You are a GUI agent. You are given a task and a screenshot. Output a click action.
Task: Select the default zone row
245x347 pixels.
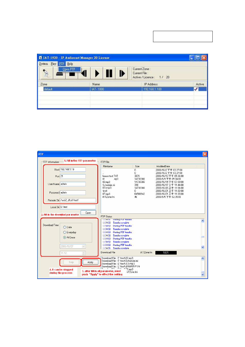tap(122, 89)
